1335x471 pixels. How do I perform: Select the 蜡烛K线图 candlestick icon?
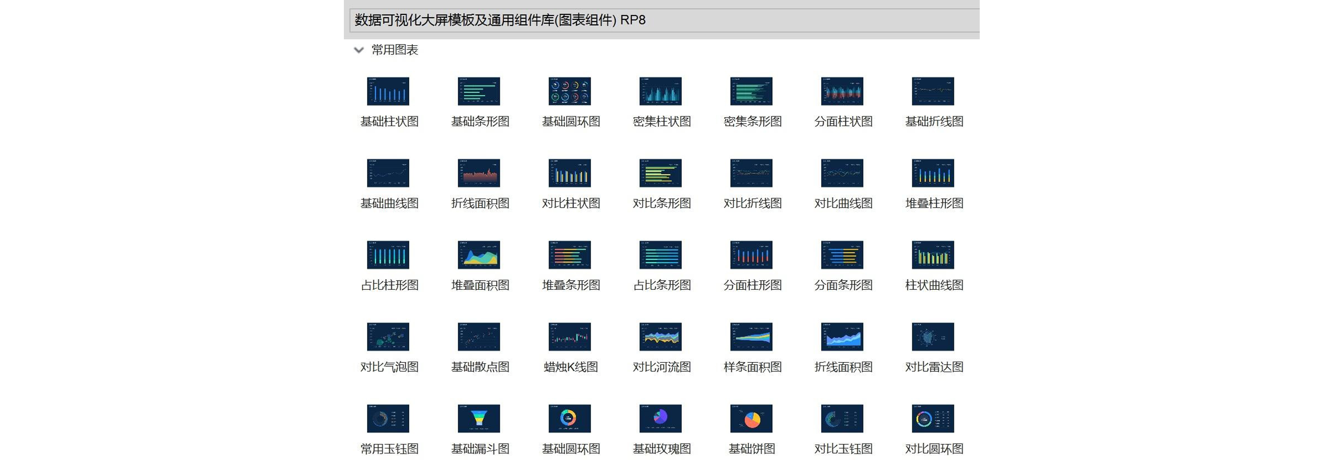pyautogui.click(x=569, y=337)
